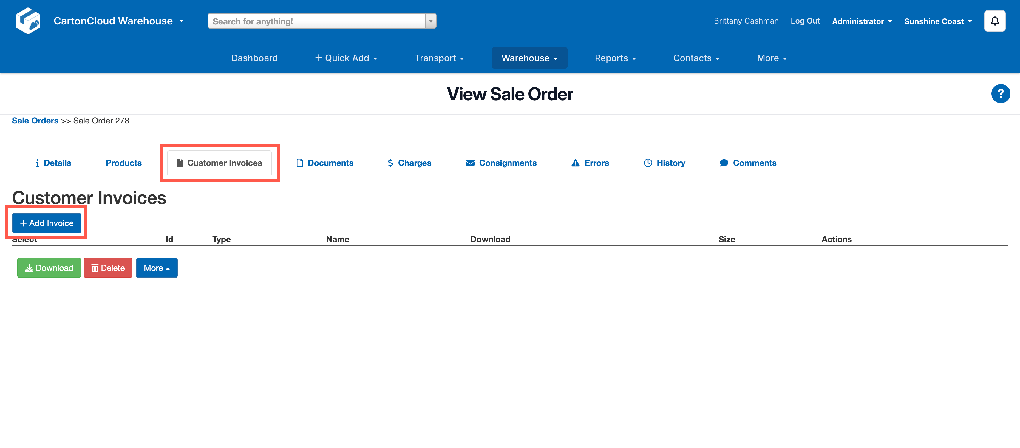Open the Charges tab with dollar icon
Viewport: 1020px width, 448px height.
409,163
